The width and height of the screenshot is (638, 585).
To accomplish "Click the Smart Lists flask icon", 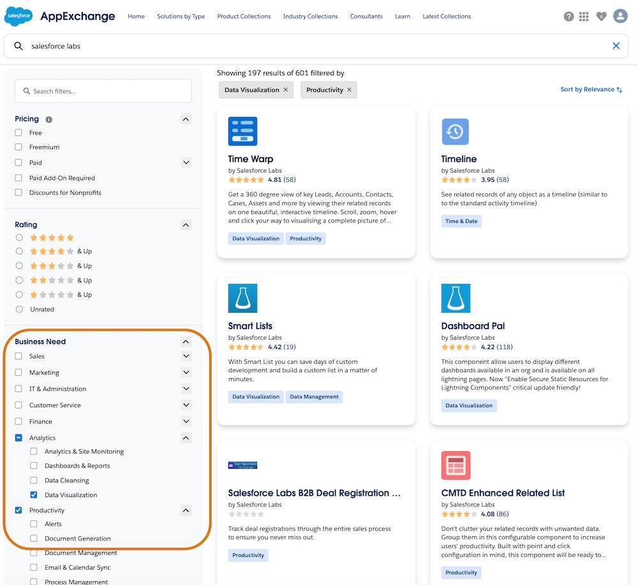I will (x=242, y=298).
